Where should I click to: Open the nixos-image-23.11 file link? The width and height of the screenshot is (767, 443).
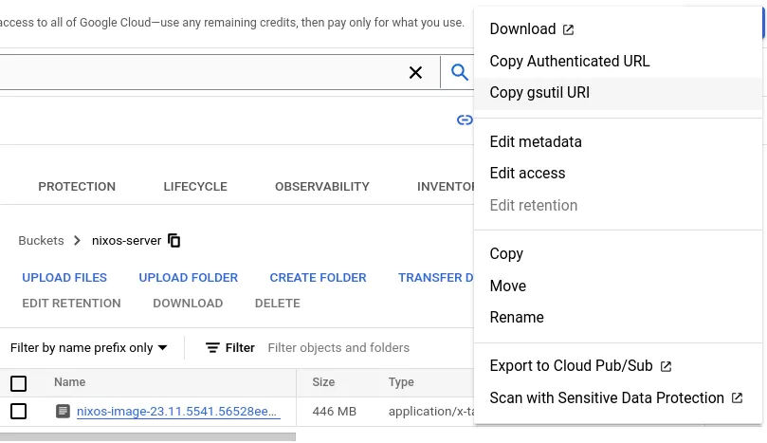point(178,411)
